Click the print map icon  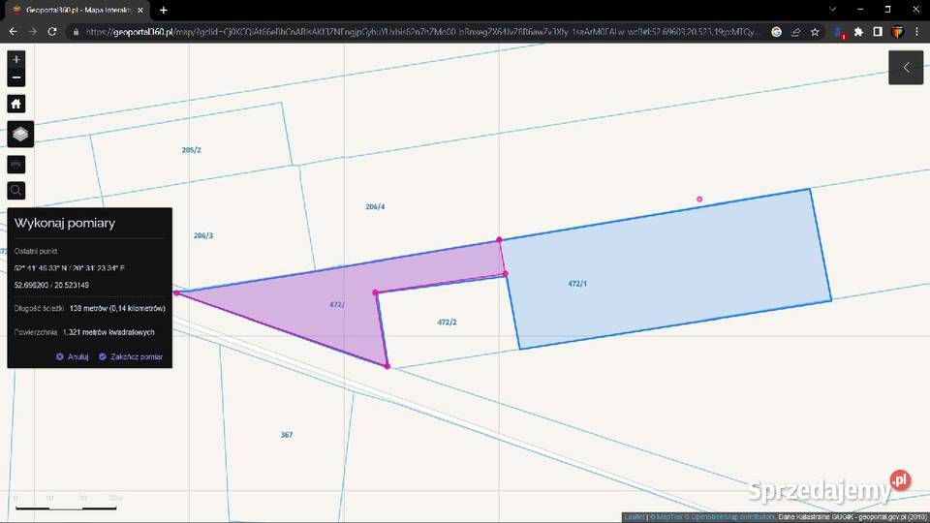[x=16, y=165]
